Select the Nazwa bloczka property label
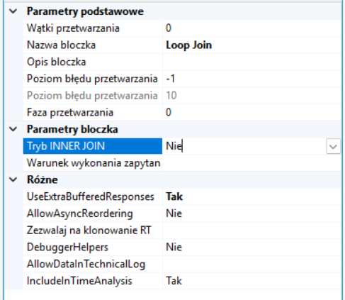The width and height of the screenshot is (345, 300). 61,45
